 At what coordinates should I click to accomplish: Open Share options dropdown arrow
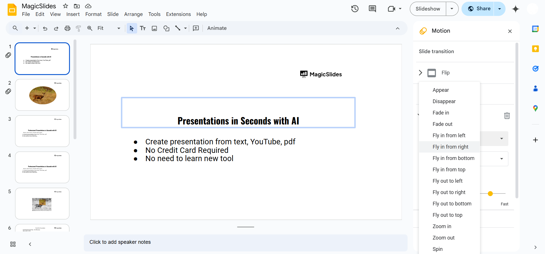point(500,9)
